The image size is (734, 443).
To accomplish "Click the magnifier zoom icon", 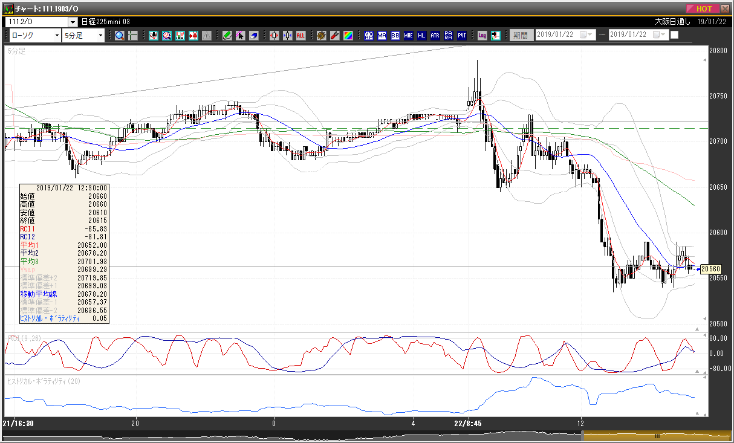I will (x=120, y=35).
